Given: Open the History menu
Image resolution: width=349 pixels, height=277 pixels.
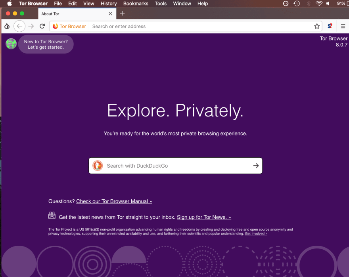Looking at the screenshot, I should [109, 4].
